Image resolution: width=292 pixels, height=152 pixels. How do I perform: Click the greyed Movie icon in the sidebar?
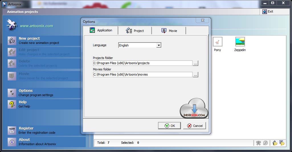[12, 76]
